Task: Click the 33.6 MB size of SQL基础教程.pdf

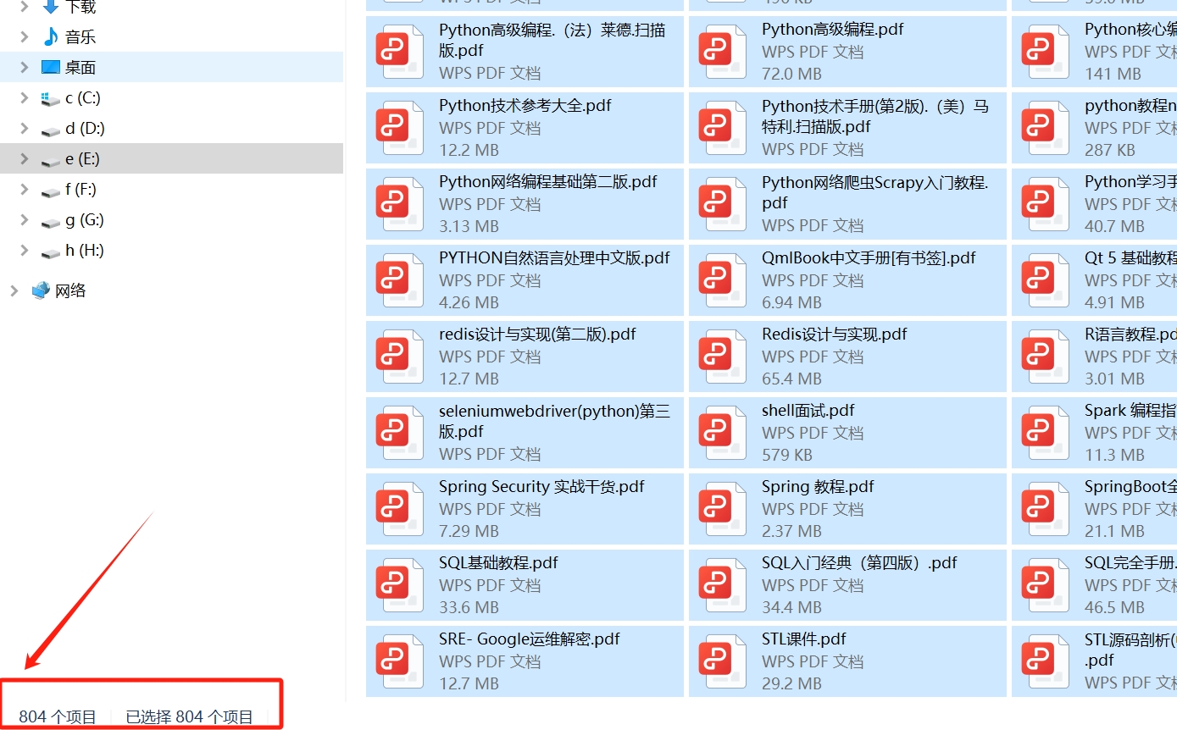Action: pos(469,607)
